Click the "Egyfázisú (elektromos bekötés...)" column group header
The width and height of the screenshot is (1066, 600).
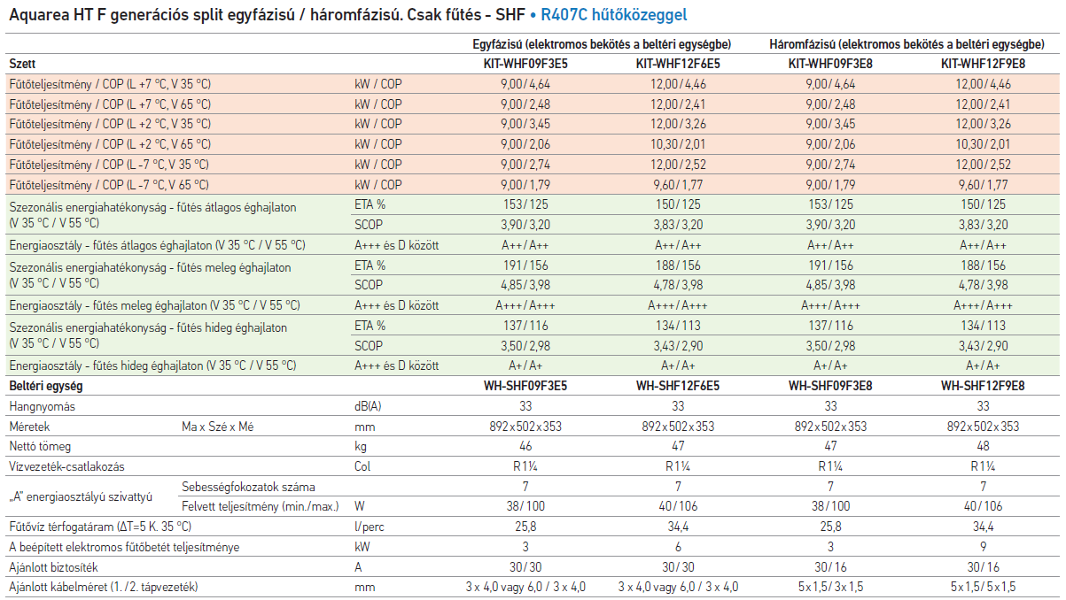(x=601, y=44)
